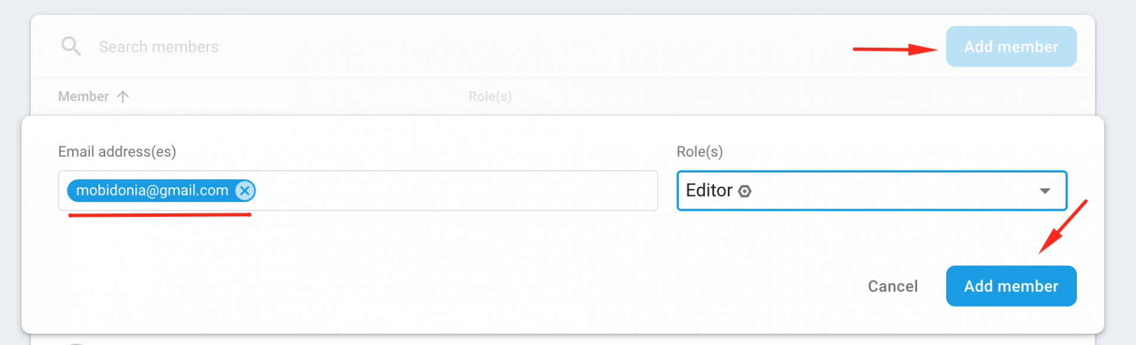This screenshot has width=1136, height=345.
Task: Cancel adding the member
Action: coord(892,286)
